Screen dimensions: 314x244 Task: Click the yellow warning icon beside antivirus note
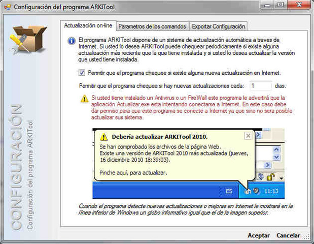click(x=84, y=99)
